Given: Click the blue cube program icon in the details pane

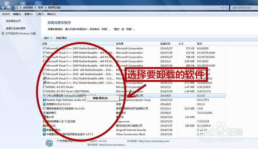Looking at the screenshot, I should click(x=49, y=143).
